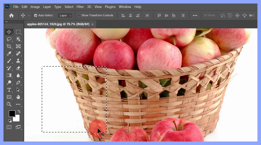Image resolution: width=261 pixels, height=145 pixels.
Task: Align left edges button
Action: coord(123,16)
